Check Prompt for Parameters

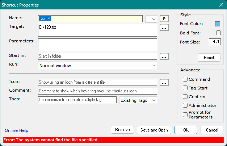[185, 114]
